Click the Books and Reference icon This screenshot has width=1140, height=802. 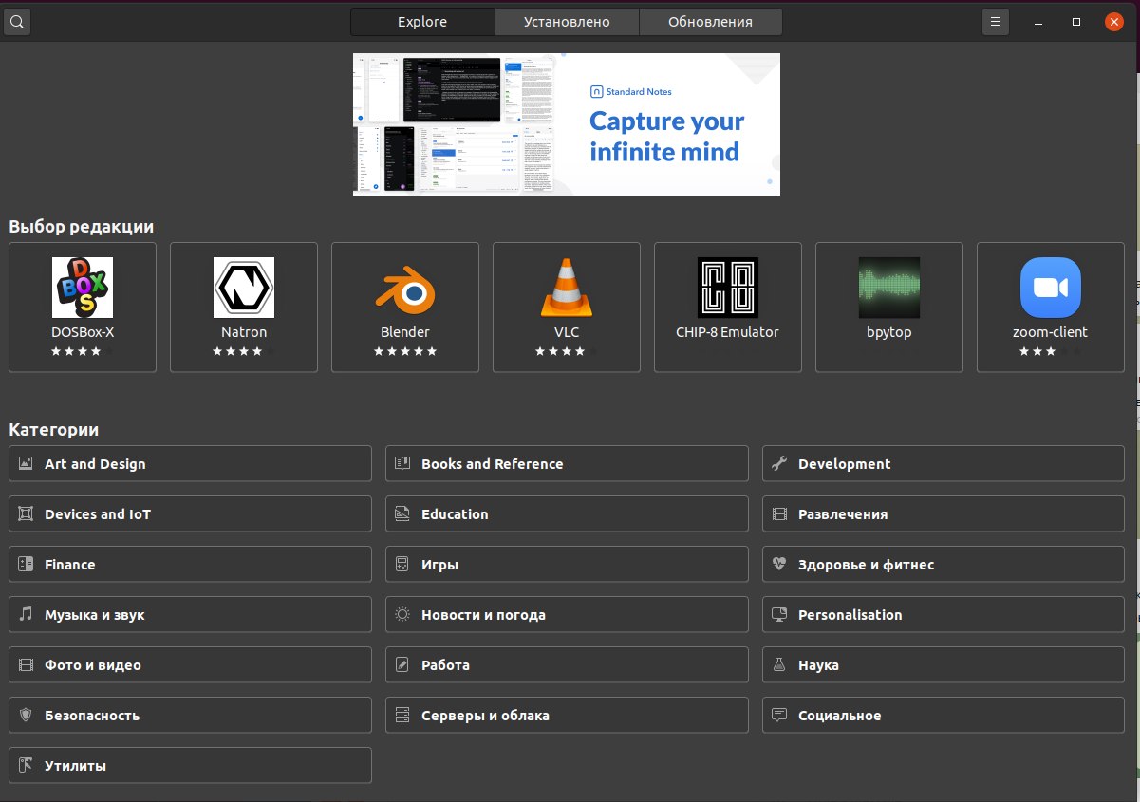coord(402,464)
